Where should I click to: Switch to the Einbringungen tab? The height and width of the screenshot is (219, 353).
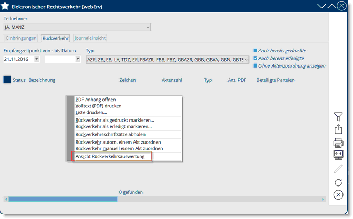(21, 38)
